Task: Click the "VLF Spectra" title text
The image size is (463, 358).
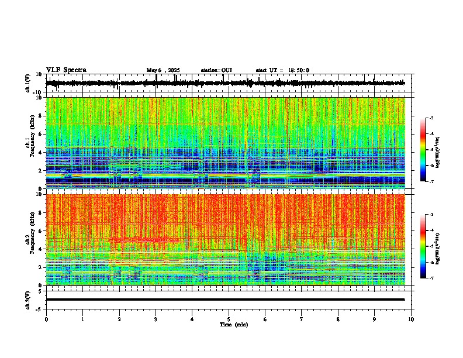Action: (x=66, y=70)
